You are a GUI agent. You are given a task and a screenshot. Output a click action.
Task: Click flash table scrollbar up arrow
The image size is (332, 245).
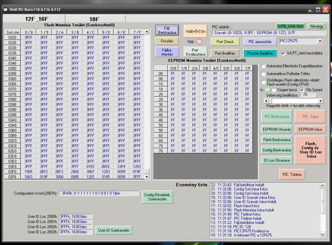[x=147, y=32]
